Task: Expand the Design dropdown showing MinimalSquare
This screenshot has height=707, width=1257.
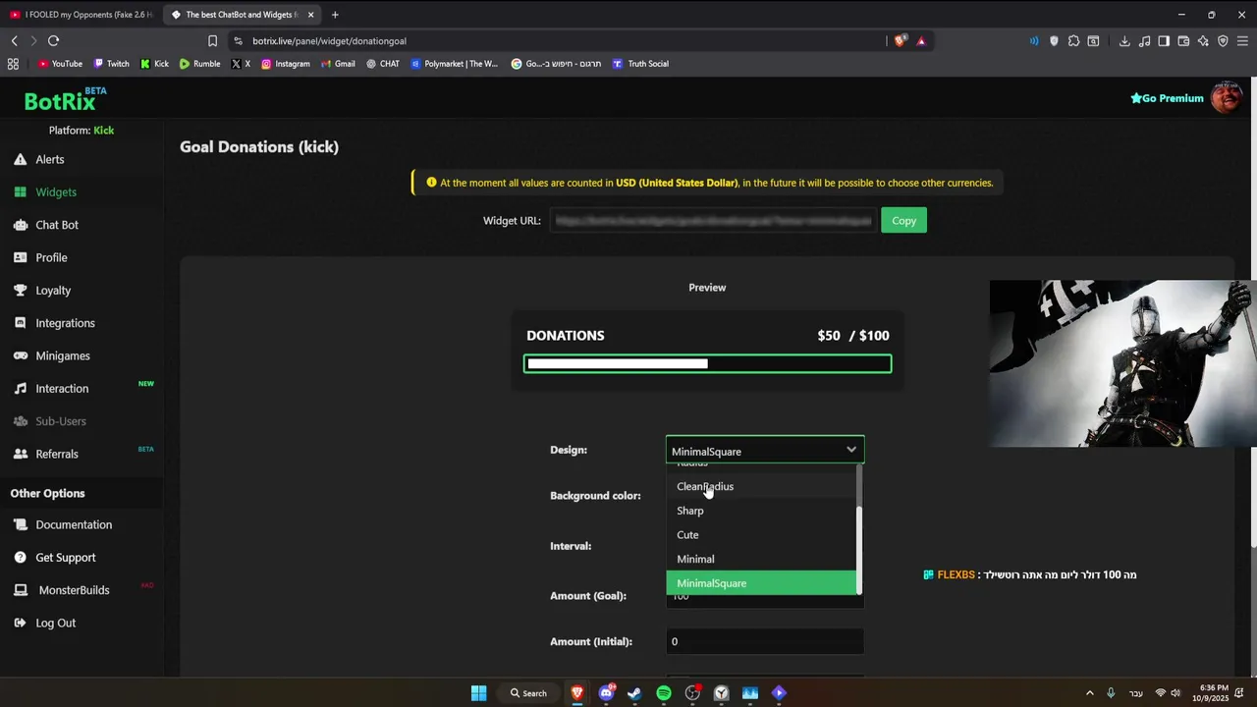Action: pyautogui.click(x=765, y=451)
